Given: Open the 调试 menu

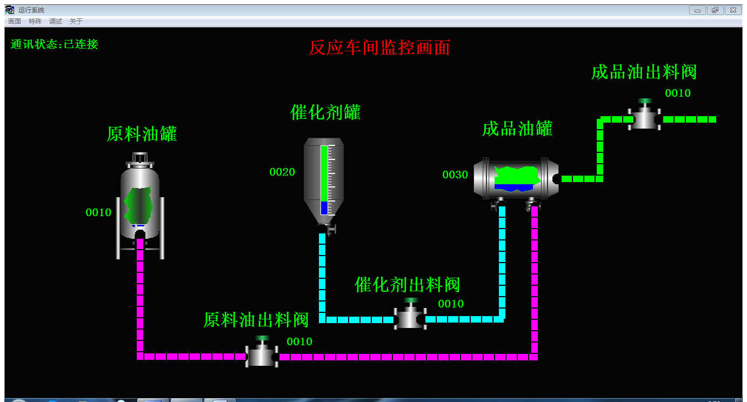Looking at the screenshot, I should click(56, 22).
